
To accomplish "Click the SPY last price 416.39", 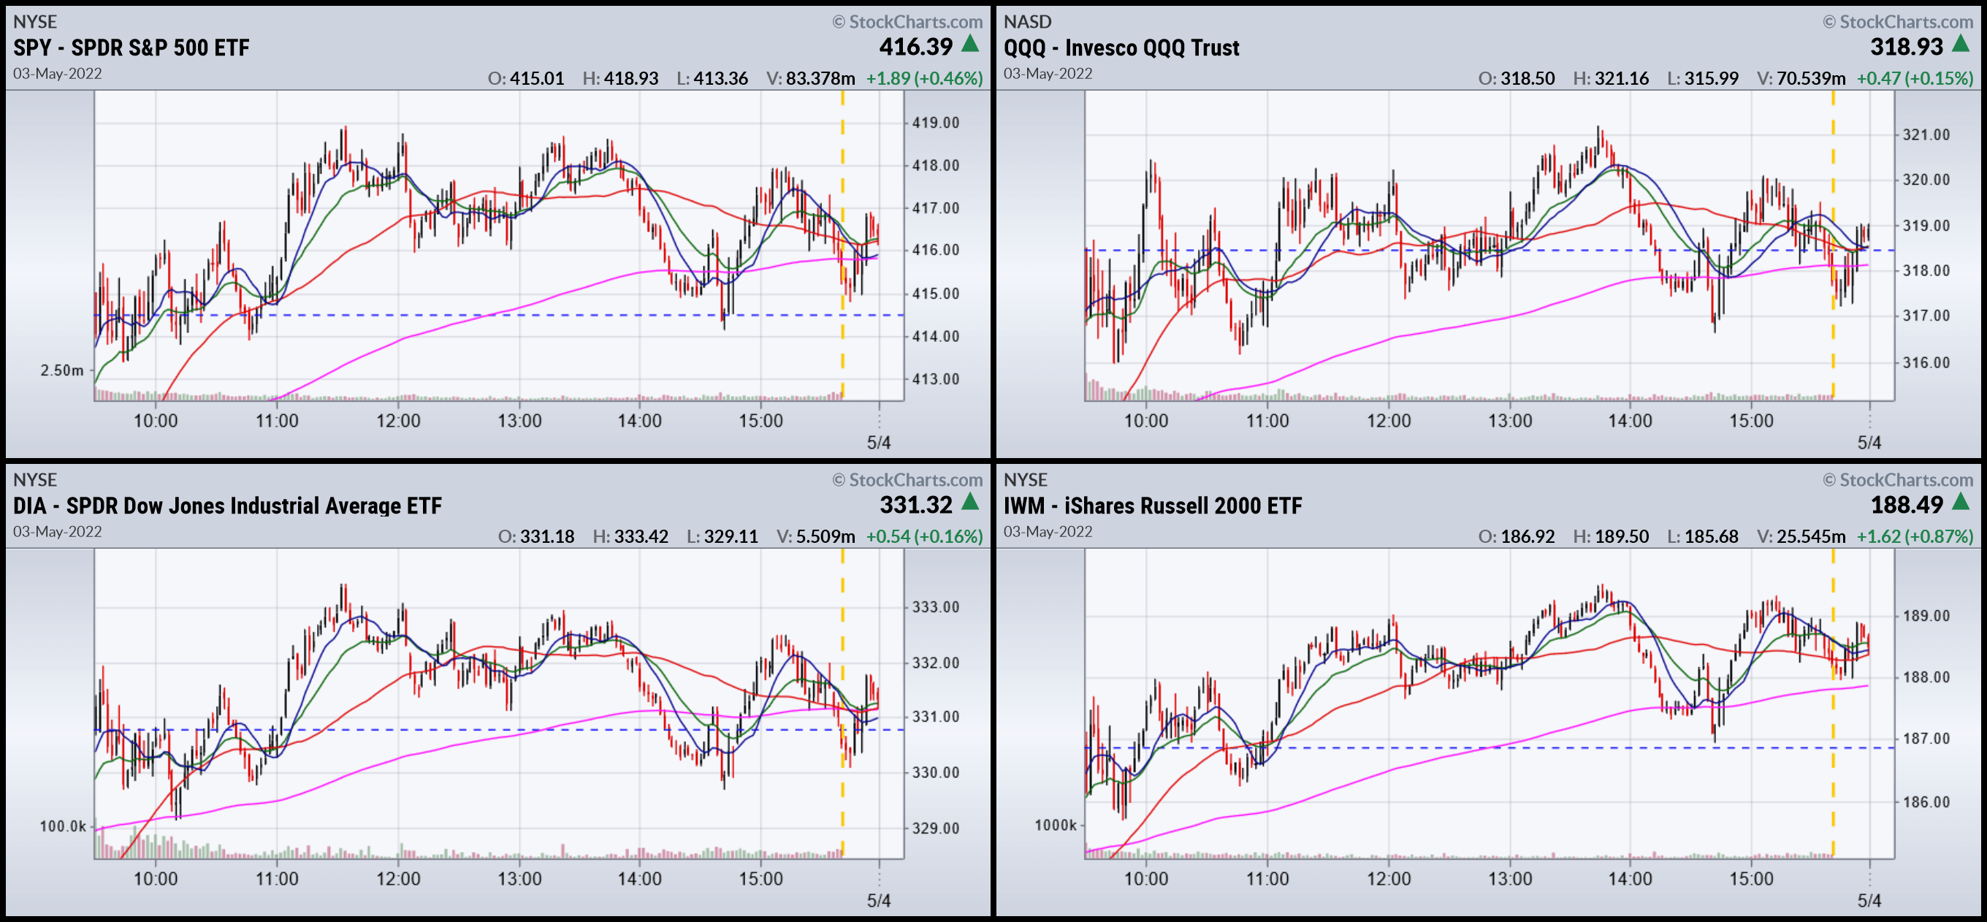I will pyautogui.click(x=915, y=46).
